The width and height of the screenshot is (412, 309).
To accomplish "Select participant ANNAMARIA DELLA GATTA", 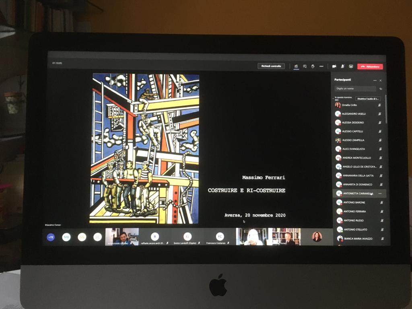I will pyautogui.click(x=359, y=175).
